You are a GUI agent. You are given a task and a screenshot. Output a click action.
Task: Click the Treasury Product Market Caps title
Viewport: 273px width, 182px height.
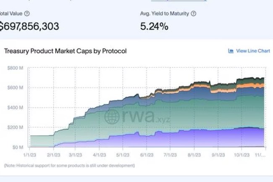(65, 51)
